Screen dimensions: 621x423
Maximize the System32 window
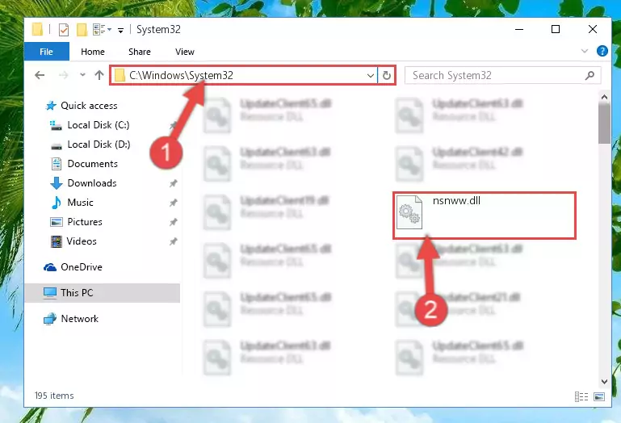[x=556, y=29]
